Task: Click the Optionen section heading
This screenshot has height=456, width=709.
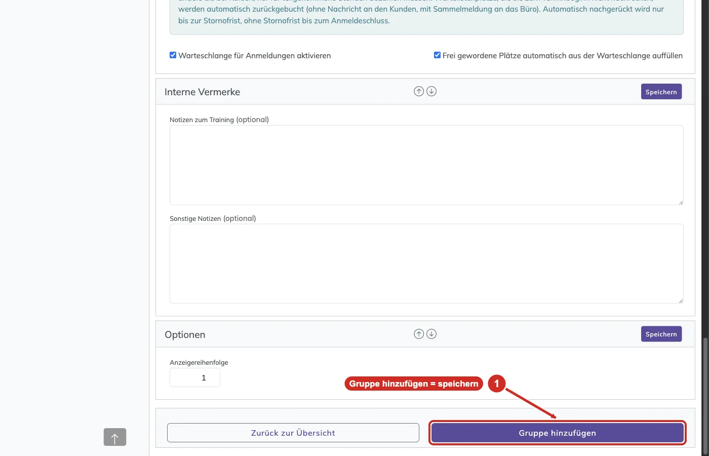Action: tap(185, 334)
